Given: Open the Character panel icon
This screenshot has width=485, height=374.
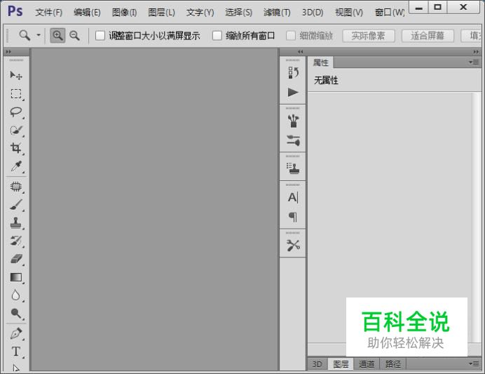Looking at the screenshot, I should click(x=293, y=197).
